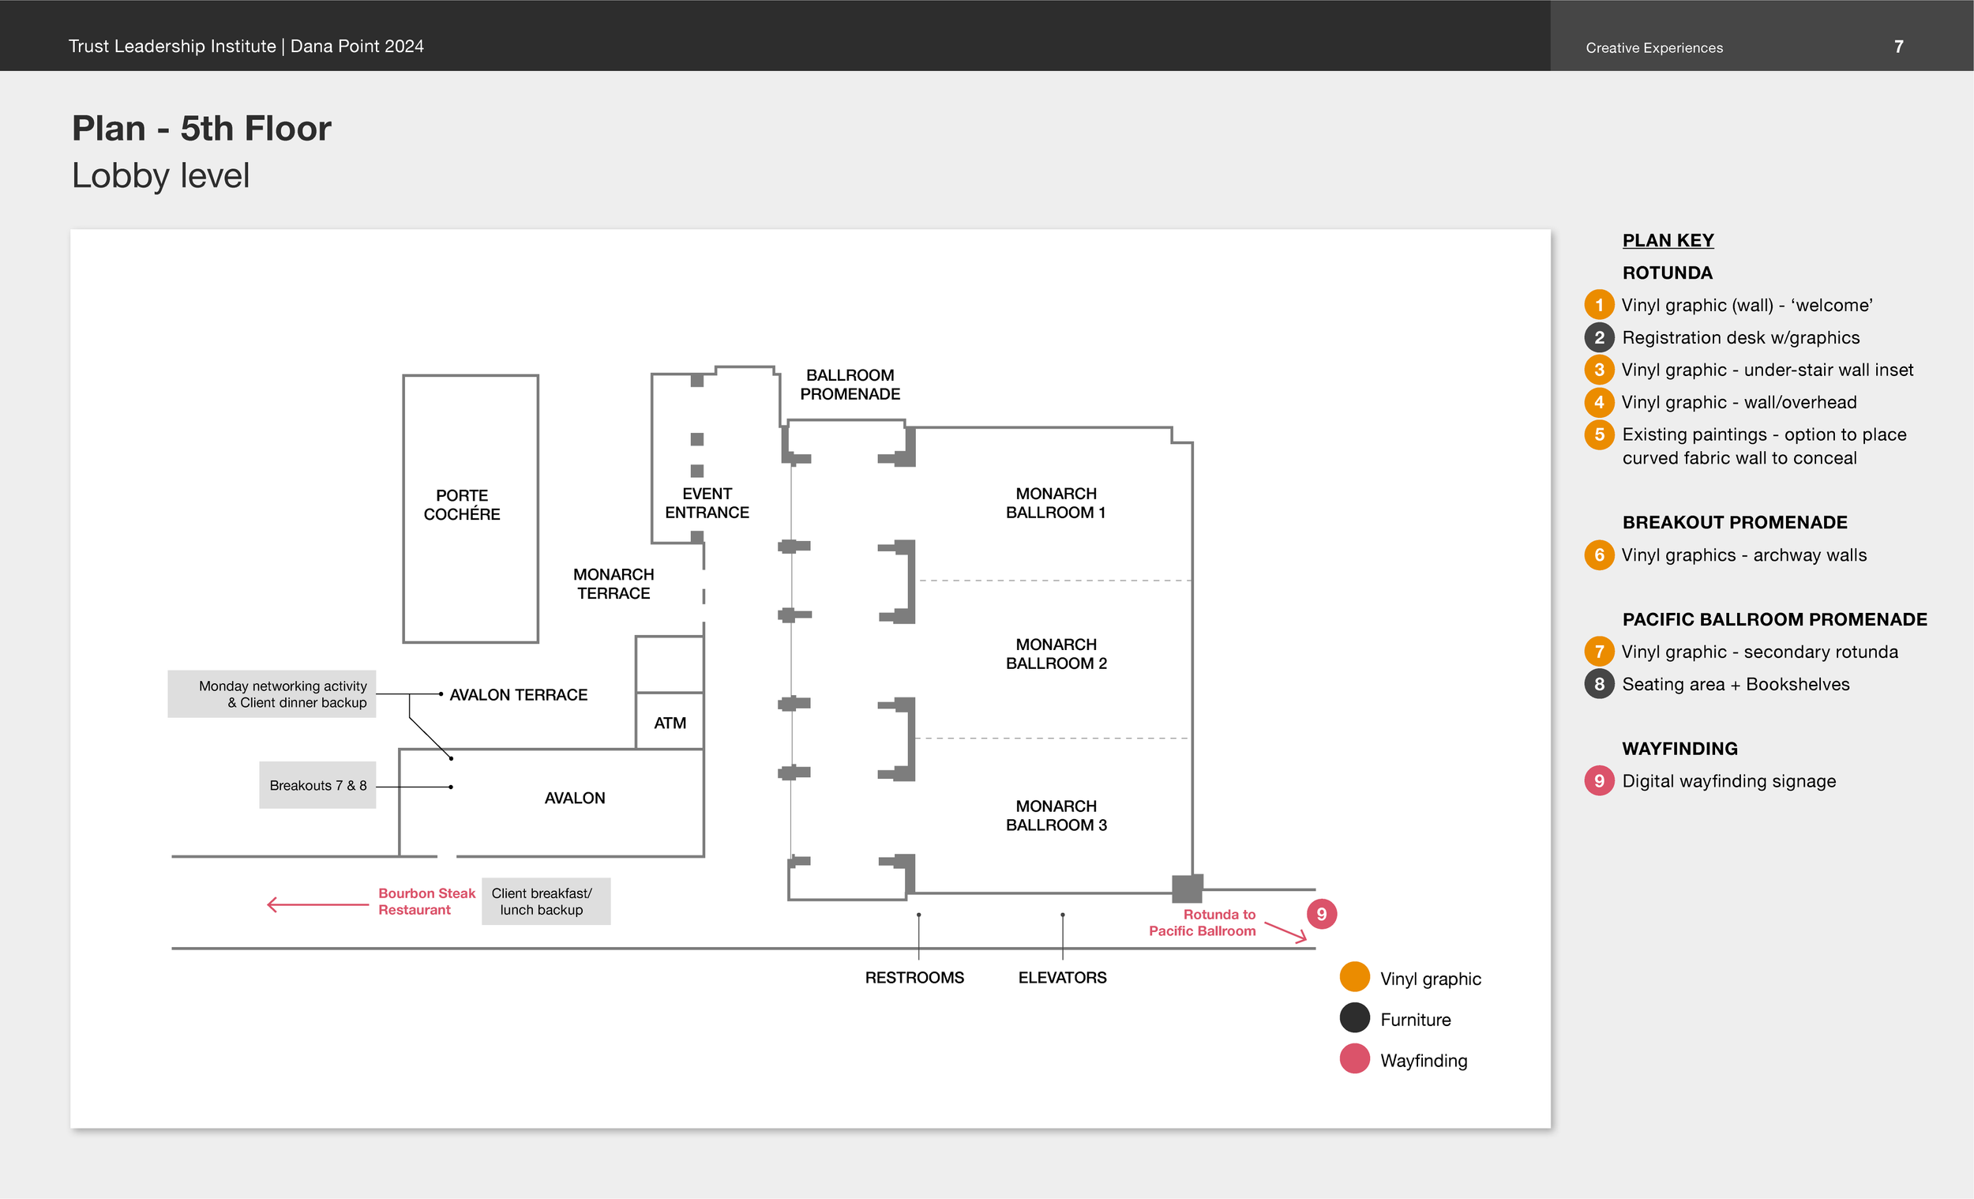Click the Monday networking activity callout
Viewport: 1974px width, 1199px height.
272,694
